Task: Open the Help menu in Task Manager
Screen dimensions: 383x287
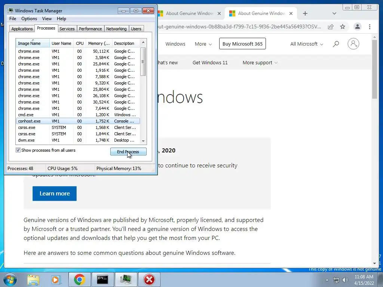Action: [x=61, y=19]
